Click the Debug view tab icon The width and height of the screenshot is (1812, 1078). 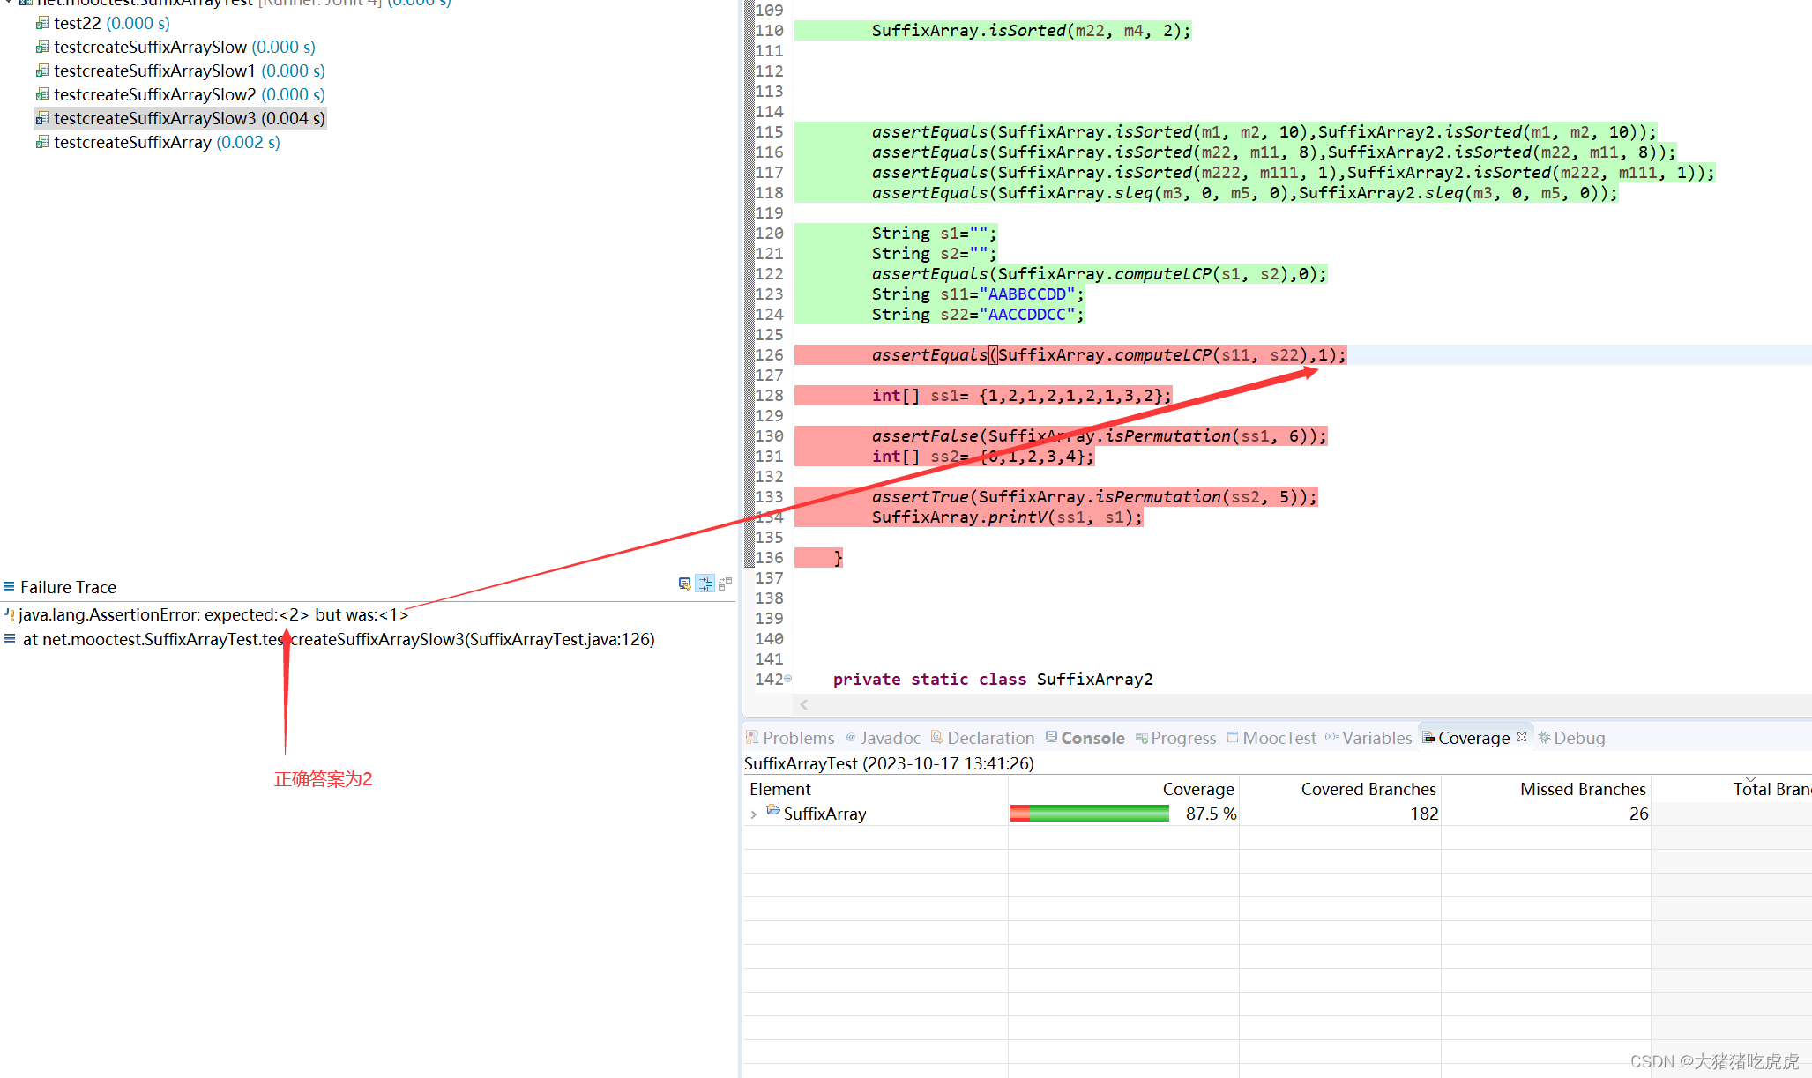[1544, 738]
